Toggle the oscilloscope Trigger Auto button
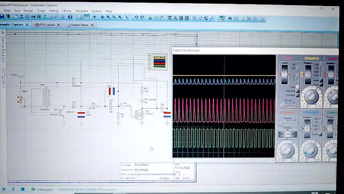The width and height of the screenshot is (344, 194). tap(297, 87)
